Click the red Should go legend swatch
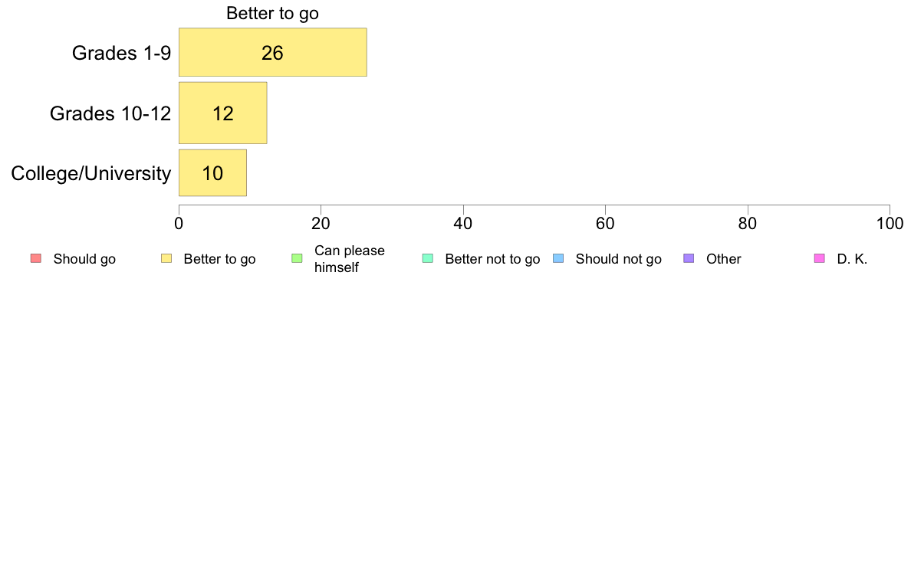 tap(36, 258)
